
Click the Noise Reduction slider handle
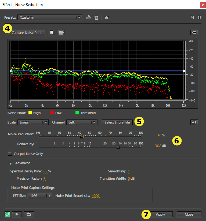coord(82,136)
